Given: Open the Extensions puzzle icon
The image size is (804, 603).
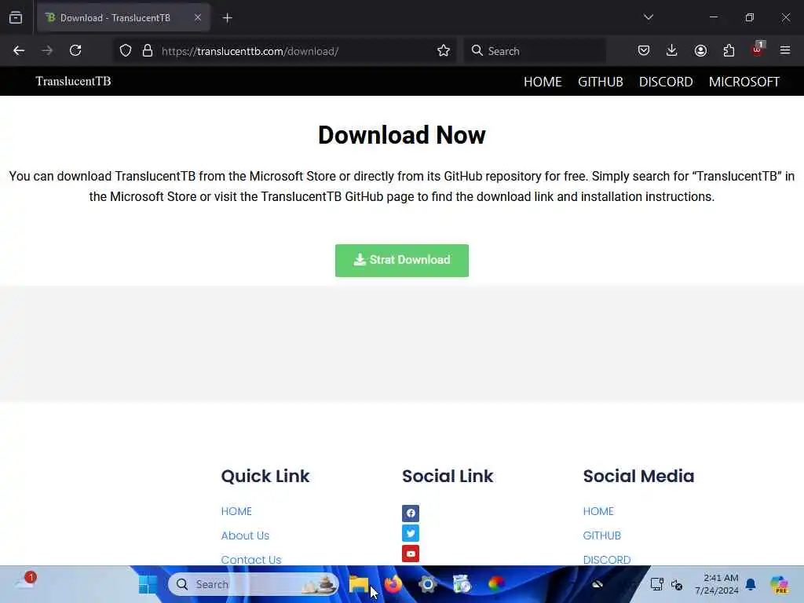Looking at the screenshot, I should [x=729, y=51].
